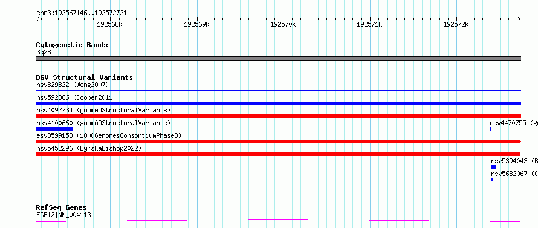The width and height of the screenshot is (538, 228).
Task: Click the nsv4100660 gnomAD variant label
Action: [103, 123]
